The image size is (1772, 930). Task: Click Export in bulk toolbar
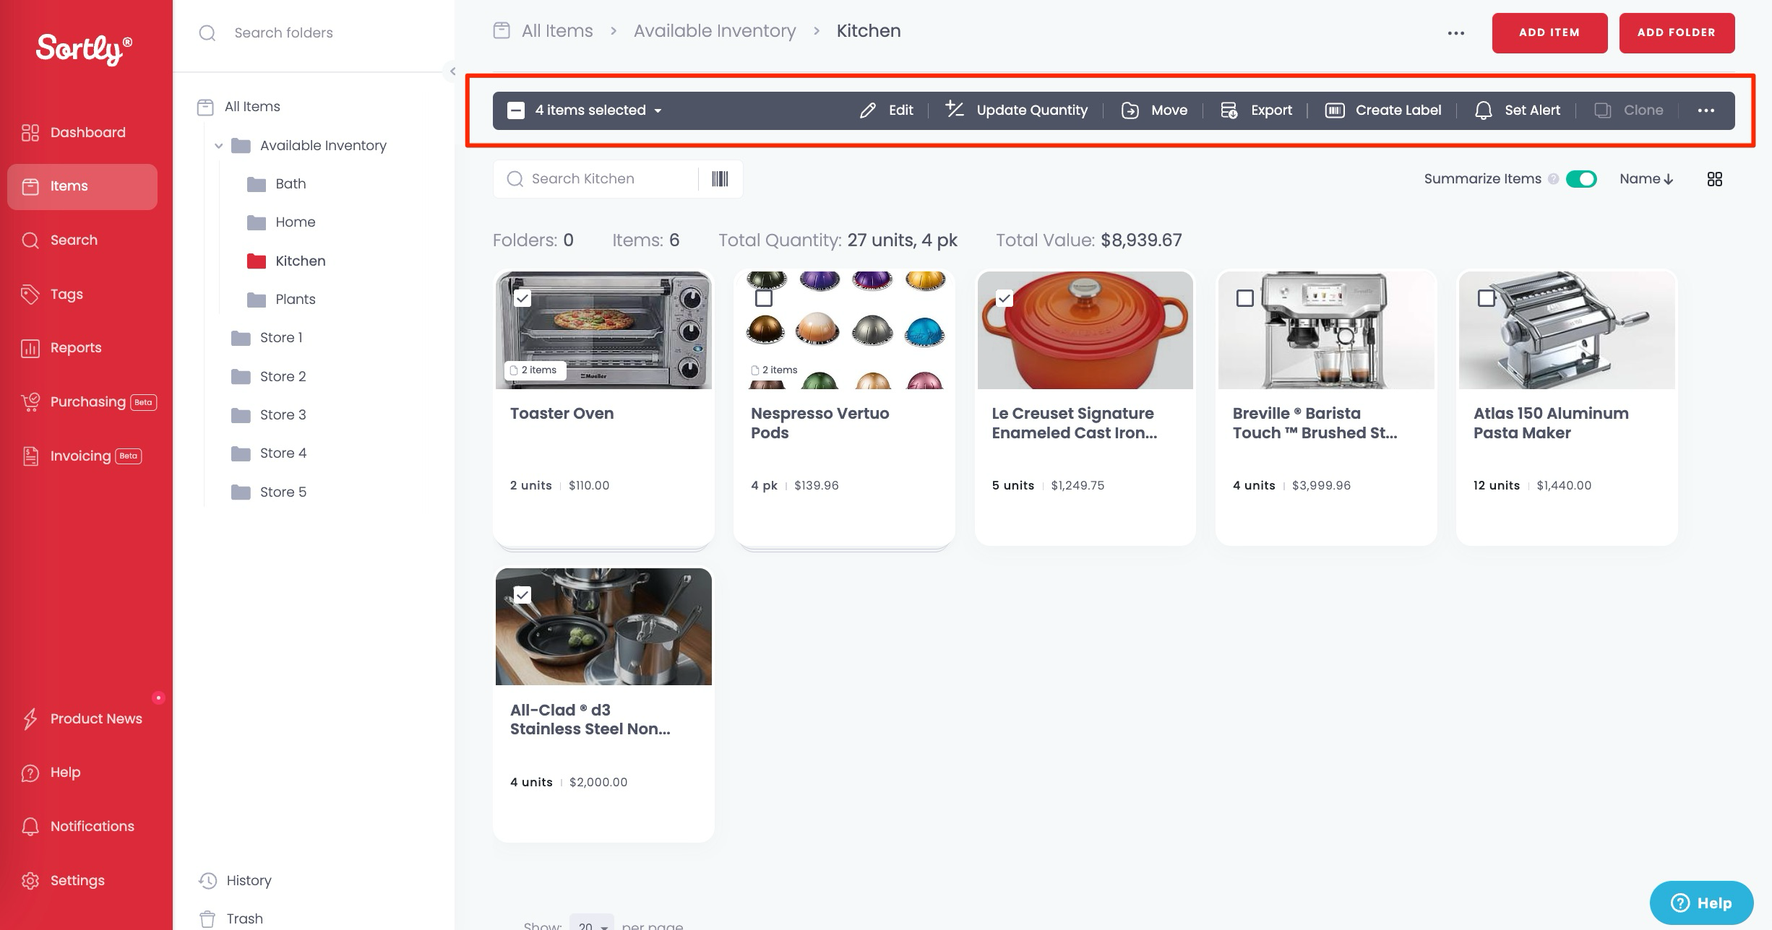tap(1256, 110)
